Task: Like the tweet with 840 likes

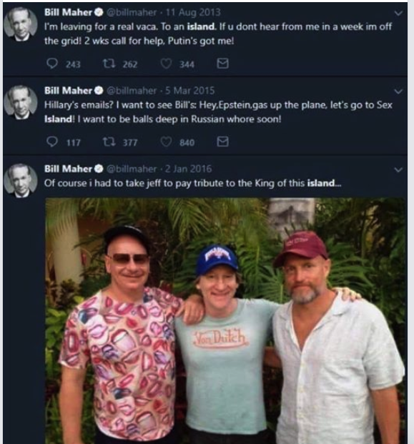Action: click(166, 142)
